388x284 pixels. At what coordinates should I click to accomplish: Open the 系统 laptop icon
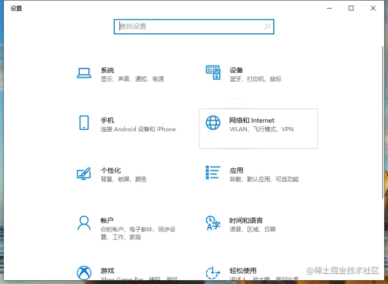tap(84, 73)
